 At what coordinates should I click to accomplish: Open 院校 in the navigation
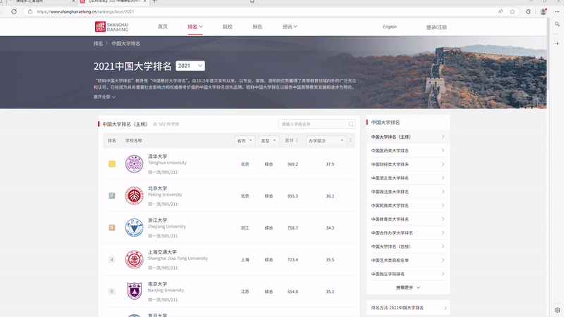click(227, 27)
